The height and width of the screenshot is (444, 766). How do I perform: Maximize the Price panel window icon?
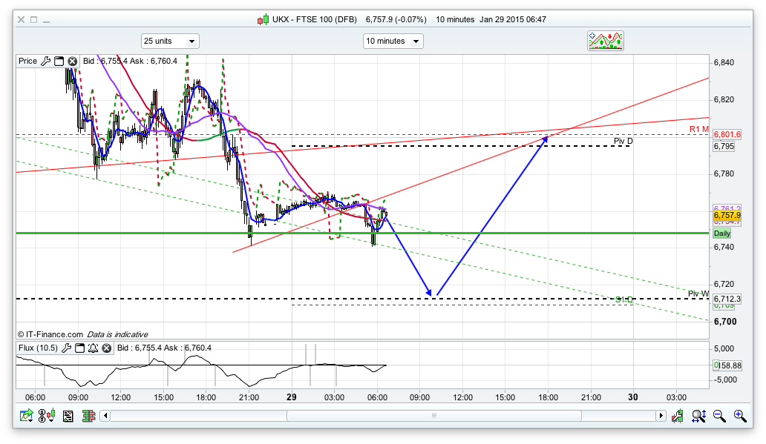click(59, 61)
